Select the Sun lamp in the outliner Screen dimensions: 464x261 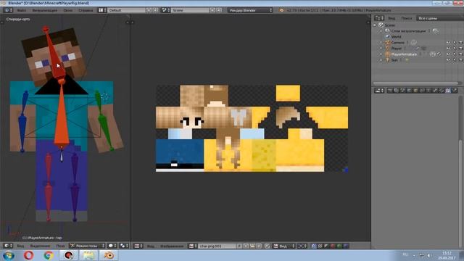(x=394, y=60)
